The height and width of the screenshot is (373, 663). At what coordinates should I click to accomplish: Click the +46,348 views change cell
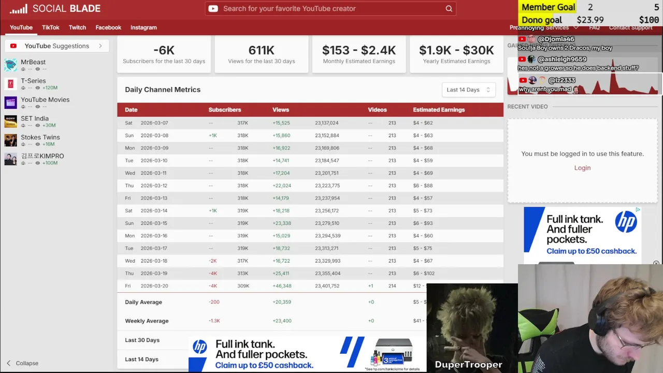(282, 286)
